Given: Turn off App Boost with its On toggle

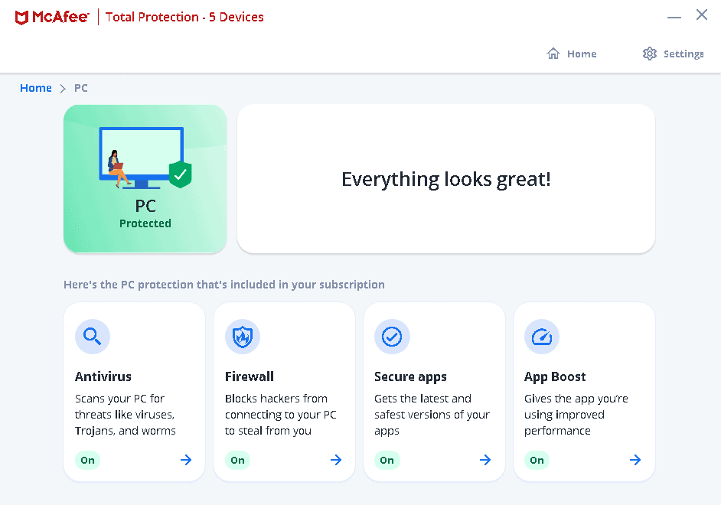Looking at the screenshot, I should [x=537, y=460].
